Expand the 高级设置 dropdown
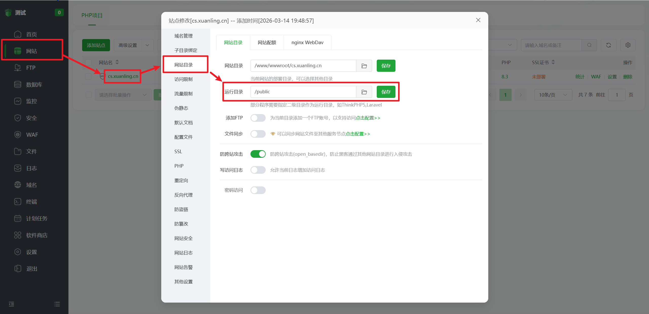The height and width of the screenshot is (314, 649). click(x=134, y=45)
